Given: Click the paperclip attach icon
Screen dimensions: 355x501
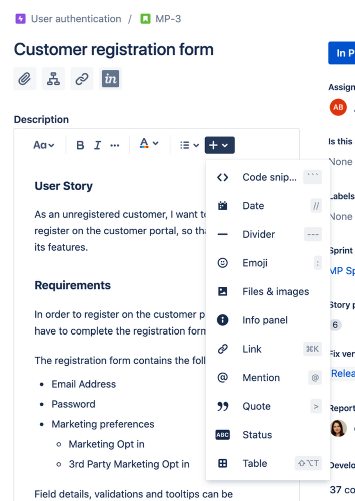Looking at the screenshot, I should pyautogui.click(x=25, y=79).
